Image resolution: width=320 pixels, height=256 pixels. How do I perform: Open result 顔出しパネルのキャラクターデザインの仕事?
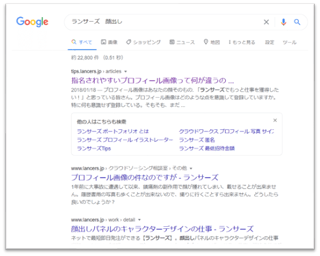(x=162, y=229)
